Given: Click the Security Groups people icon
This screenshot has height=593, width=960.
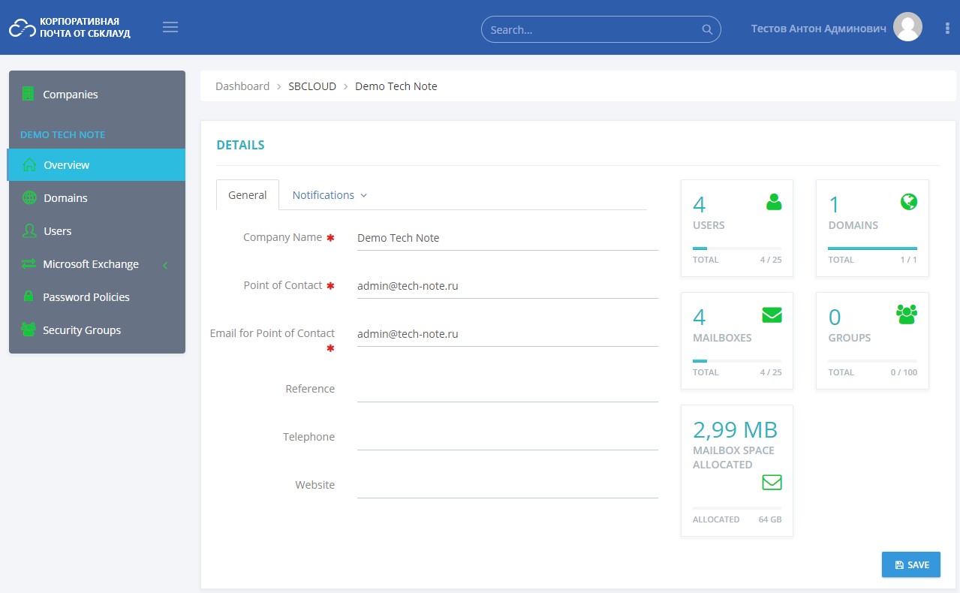Looking at the screenshot, I should [29, 330].
